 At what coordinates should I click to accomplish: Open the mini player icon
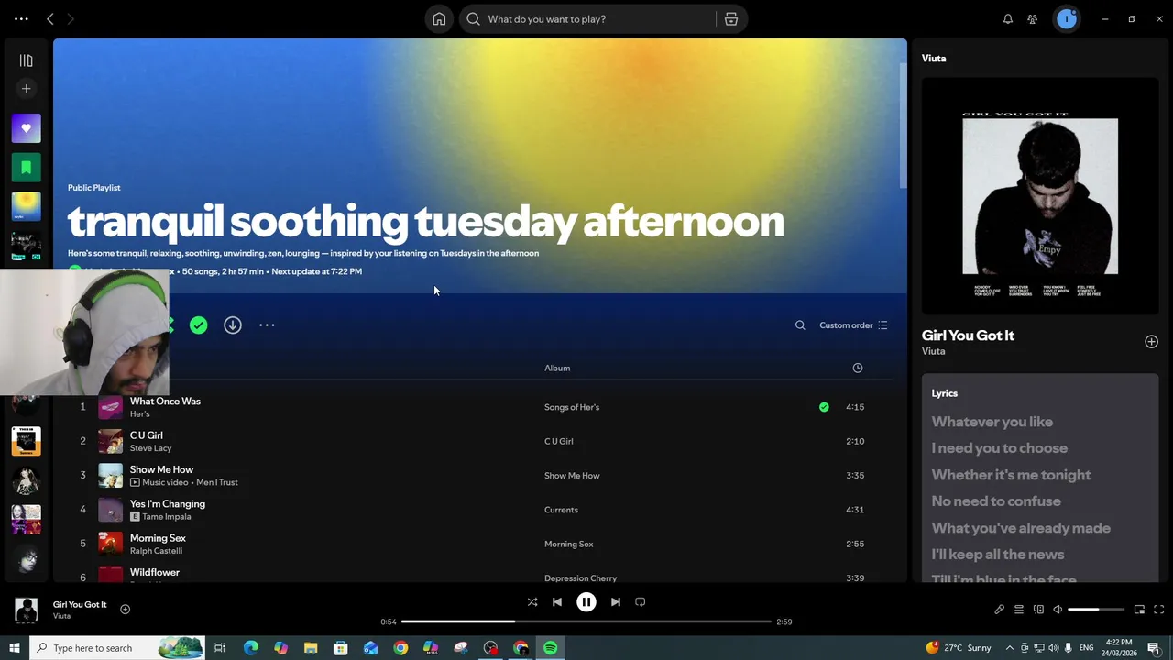click(1139, 610)
